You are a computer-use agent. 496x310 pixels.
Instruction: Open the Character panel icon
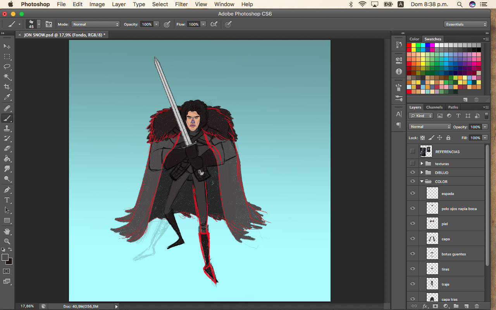(x=399, y=114)
